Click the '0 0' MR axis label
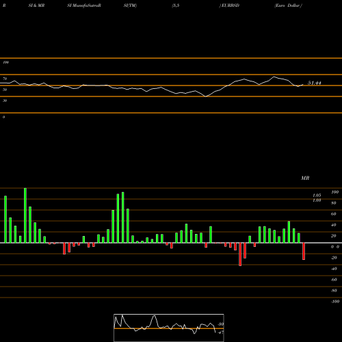The height and width of the screenshot is (342, 342). pyautogui.click(x=335, y=247)
